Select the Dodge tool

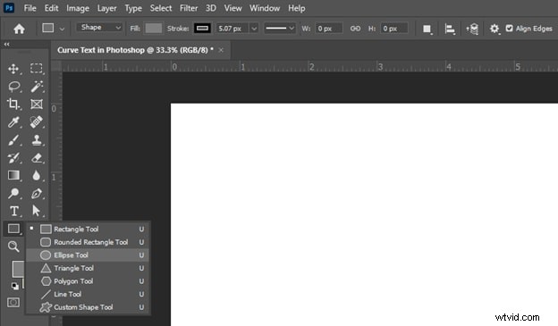(x=13, y=194)
